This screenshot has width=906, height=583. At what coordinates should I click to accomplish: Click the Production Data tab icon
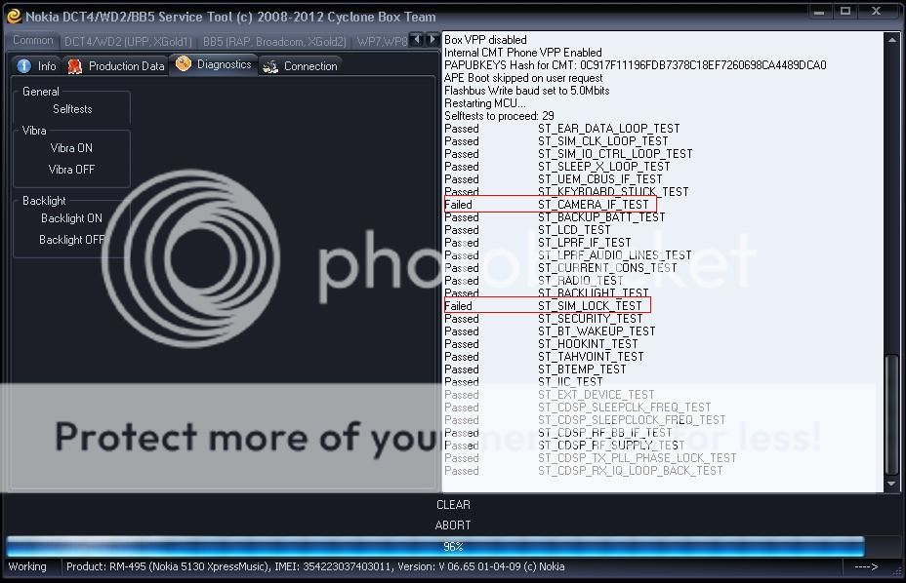(75, 66)
